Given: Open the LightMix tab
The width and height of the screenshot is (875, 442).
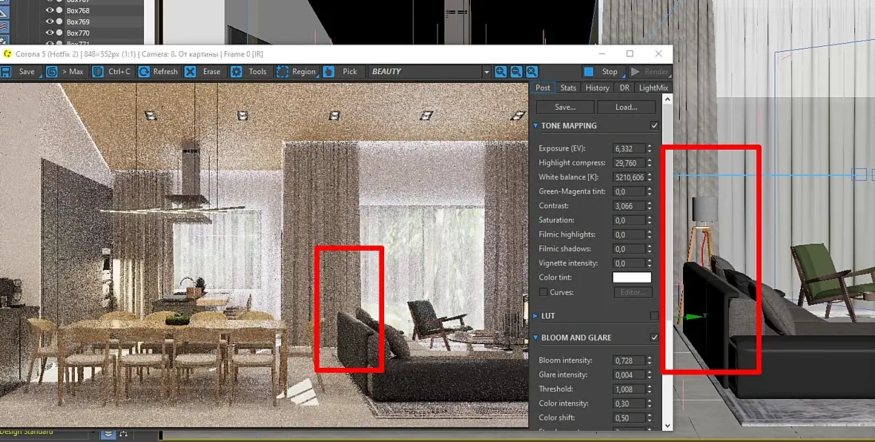Looking at the screenshot, I should tap(653, 88).
